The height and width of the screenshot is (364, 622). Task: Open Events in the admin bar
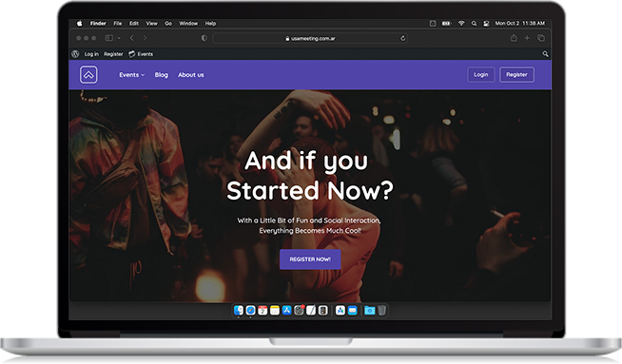(141, 54)
